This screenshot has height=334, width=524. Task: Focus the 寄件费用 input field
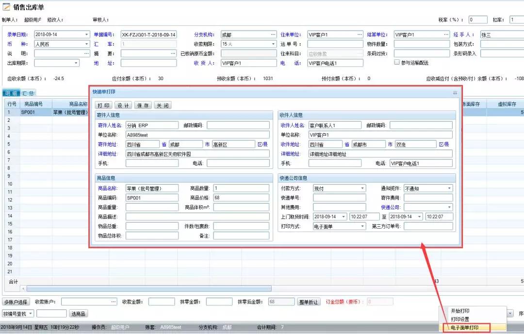point(428,198)
